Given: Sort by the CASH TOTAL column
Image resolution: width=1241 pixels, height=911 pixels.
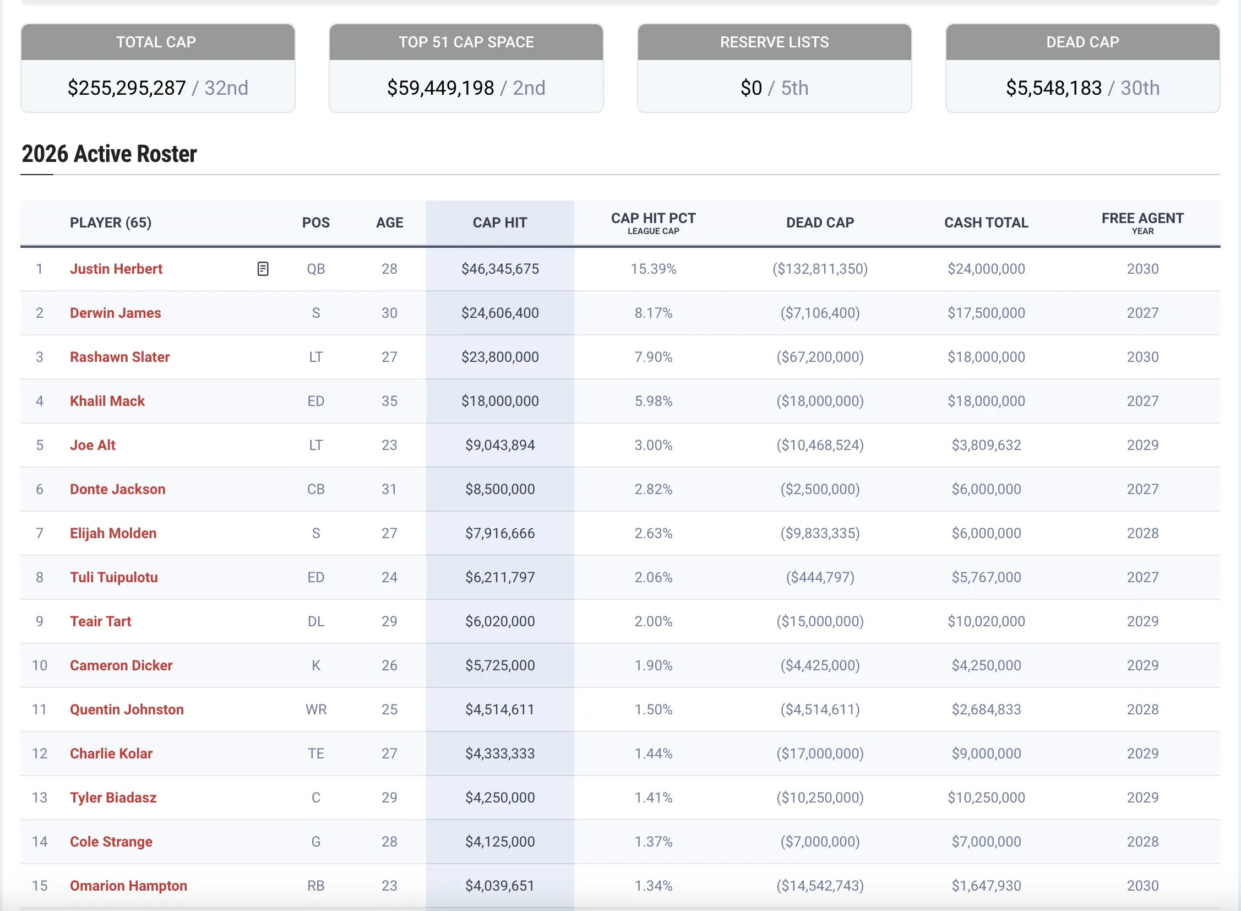Looking at the screenshot, I should click(x=986, y=222).
